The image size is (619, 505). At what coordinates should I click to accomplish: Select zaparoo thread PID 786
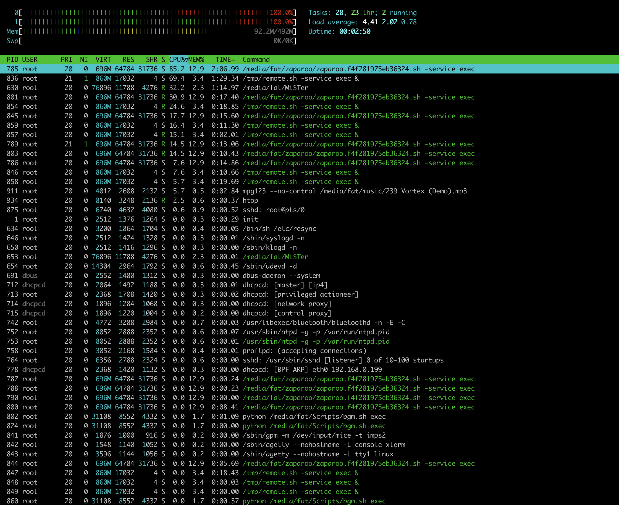pos(309,163)
